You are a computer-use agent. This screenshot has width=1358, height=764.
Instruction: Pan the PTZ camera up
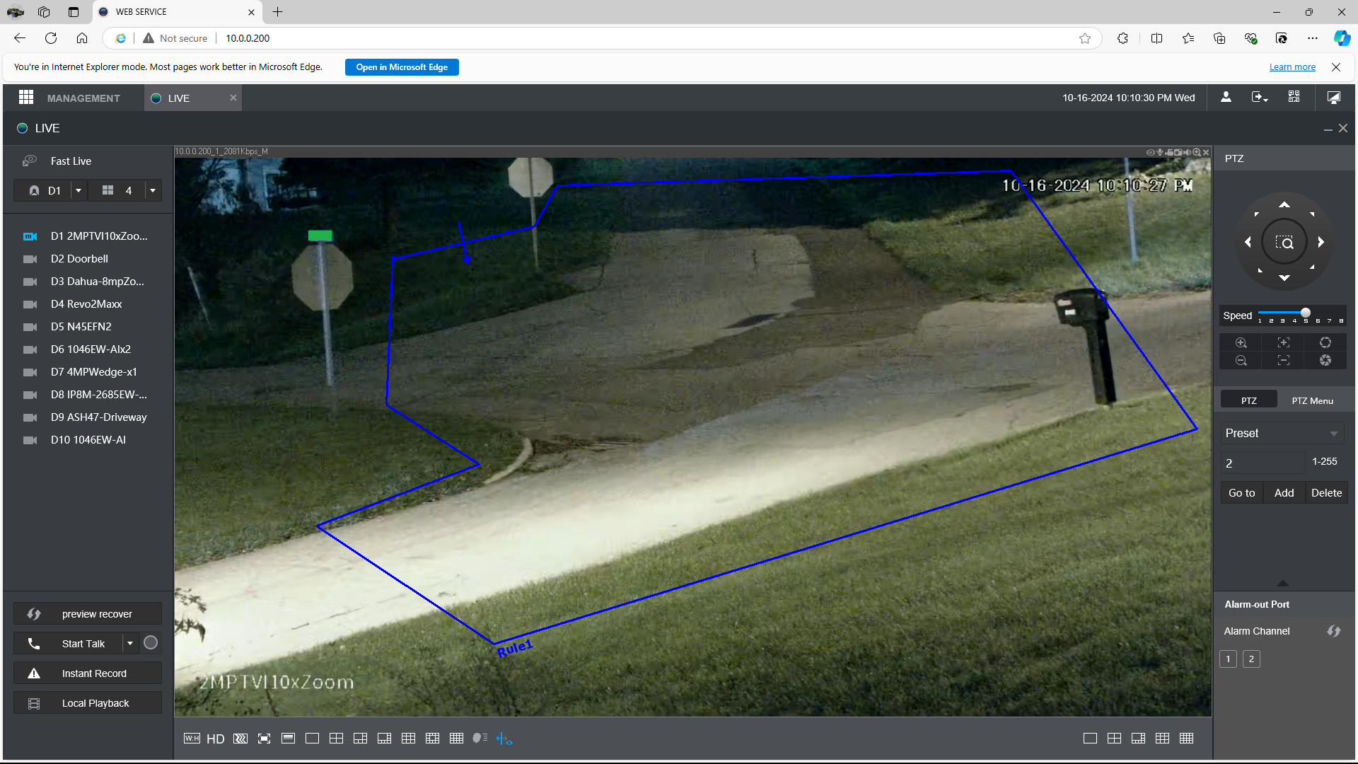click(x=1284, y=205)
